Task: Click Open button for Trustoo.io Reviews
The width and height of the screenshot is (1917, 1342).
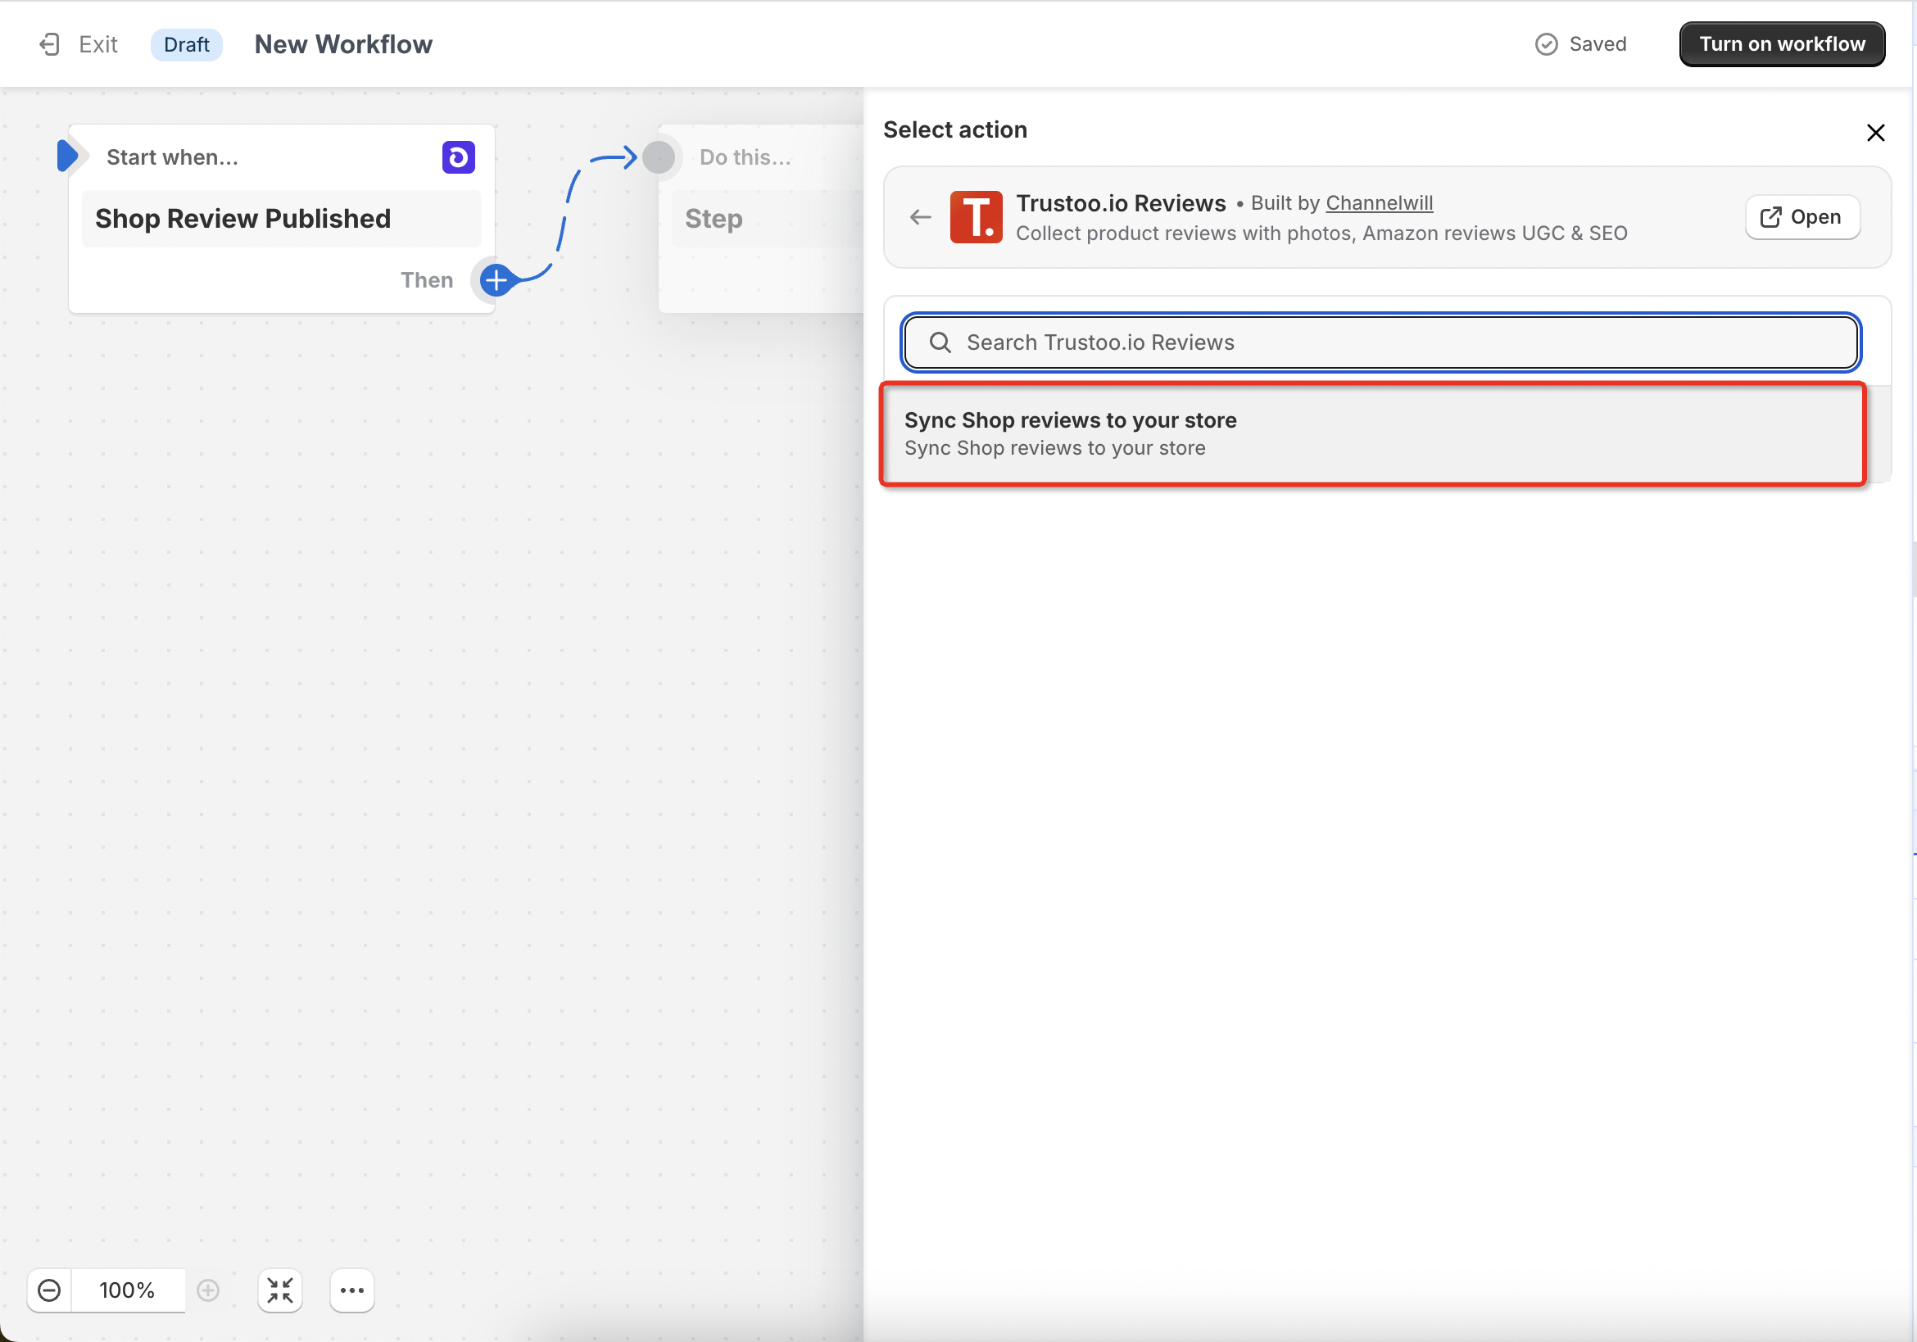Action: 1801,217
